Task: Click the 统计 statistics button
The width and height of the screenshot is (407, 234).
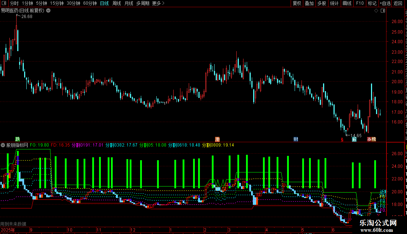Action: tap(334, 3)
